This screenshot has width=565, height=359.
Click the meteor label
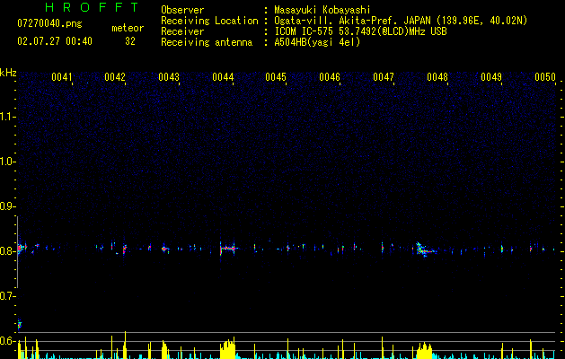(x=128, y=28)
